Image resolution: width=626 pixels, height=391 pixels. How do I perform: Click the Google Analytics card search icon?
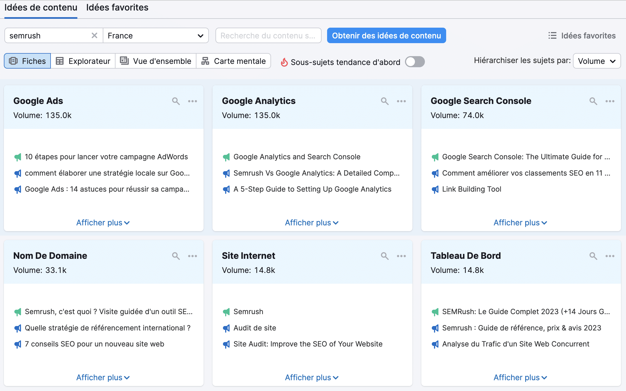(385, 101)
